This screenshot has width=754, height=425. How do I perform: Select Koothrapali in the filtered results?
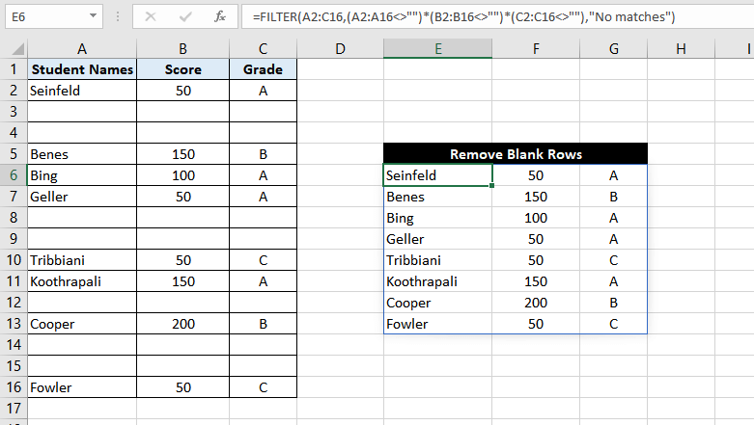(437, 281)
